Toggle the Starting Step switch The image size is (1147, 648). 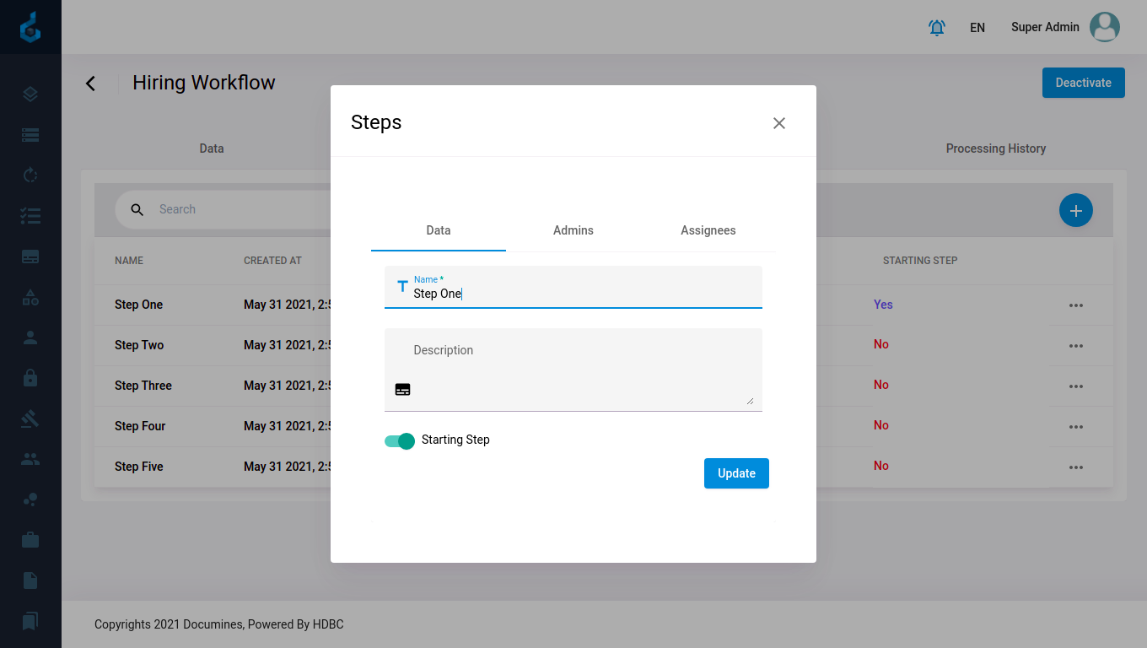pyautogui.click(x=400, y=440)
